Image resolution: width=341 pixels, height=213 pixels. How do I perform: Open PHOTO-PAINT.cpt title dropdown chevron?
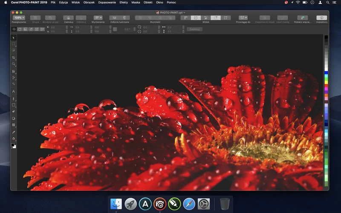[185, 13]
